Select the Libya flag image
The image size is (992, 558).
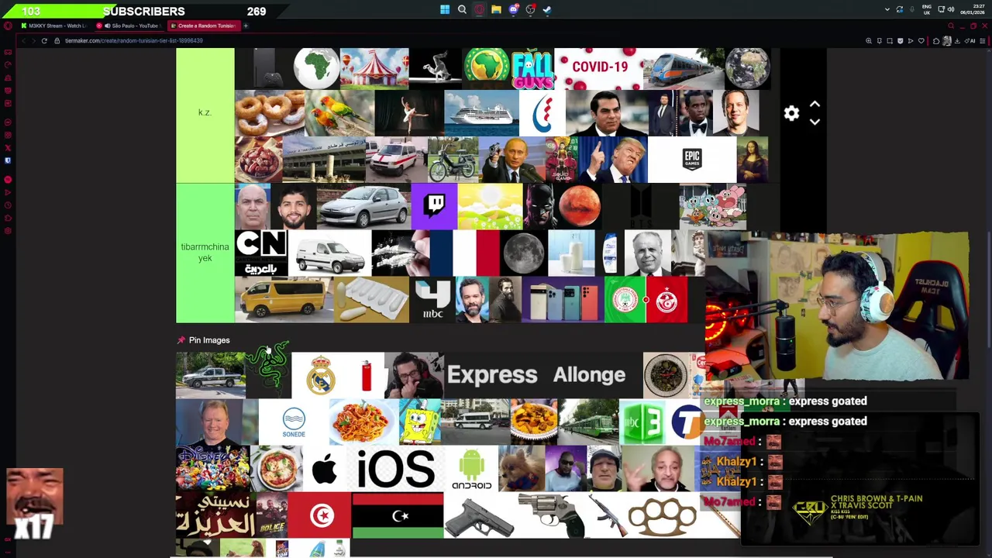click(398, 515)
